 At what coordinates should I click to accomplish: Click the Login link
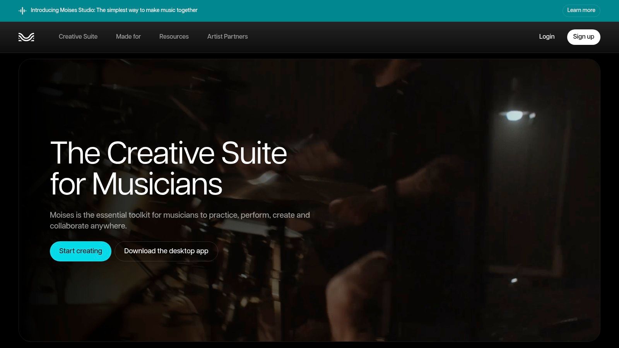pos(547,37)
